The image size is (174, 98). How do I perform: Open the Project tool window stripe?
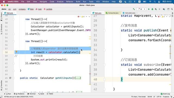click(1, 16)
